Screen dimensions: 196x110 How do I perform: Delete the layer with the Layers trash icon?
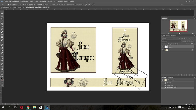192,75
